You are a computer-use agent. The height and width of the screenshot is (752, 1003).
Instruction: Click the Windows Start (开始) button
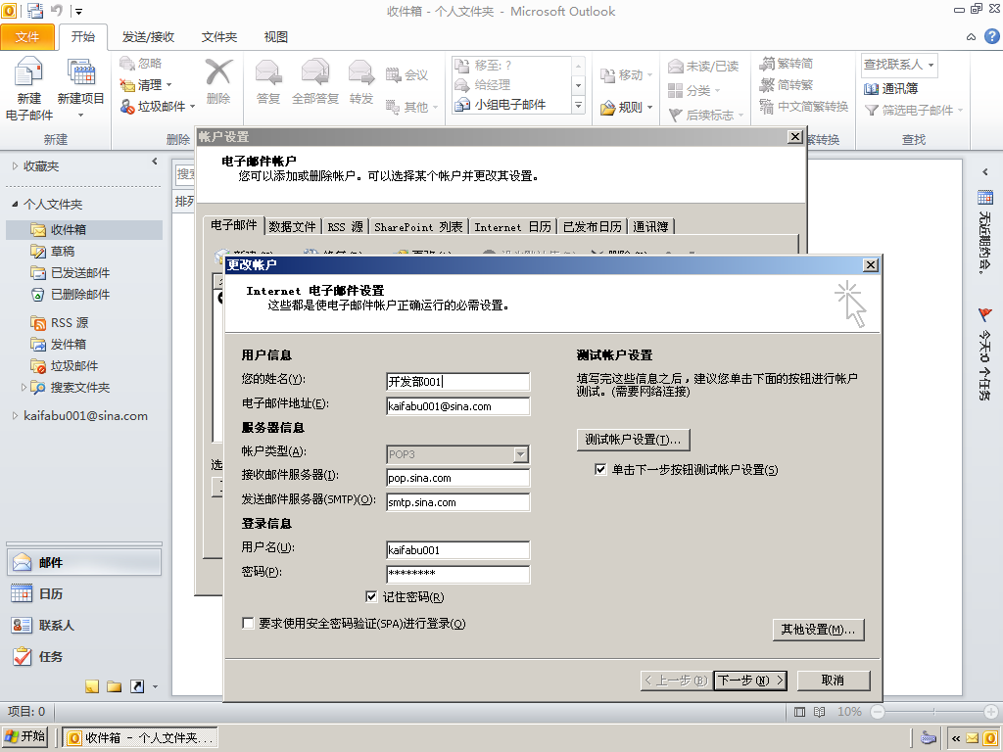24,736
